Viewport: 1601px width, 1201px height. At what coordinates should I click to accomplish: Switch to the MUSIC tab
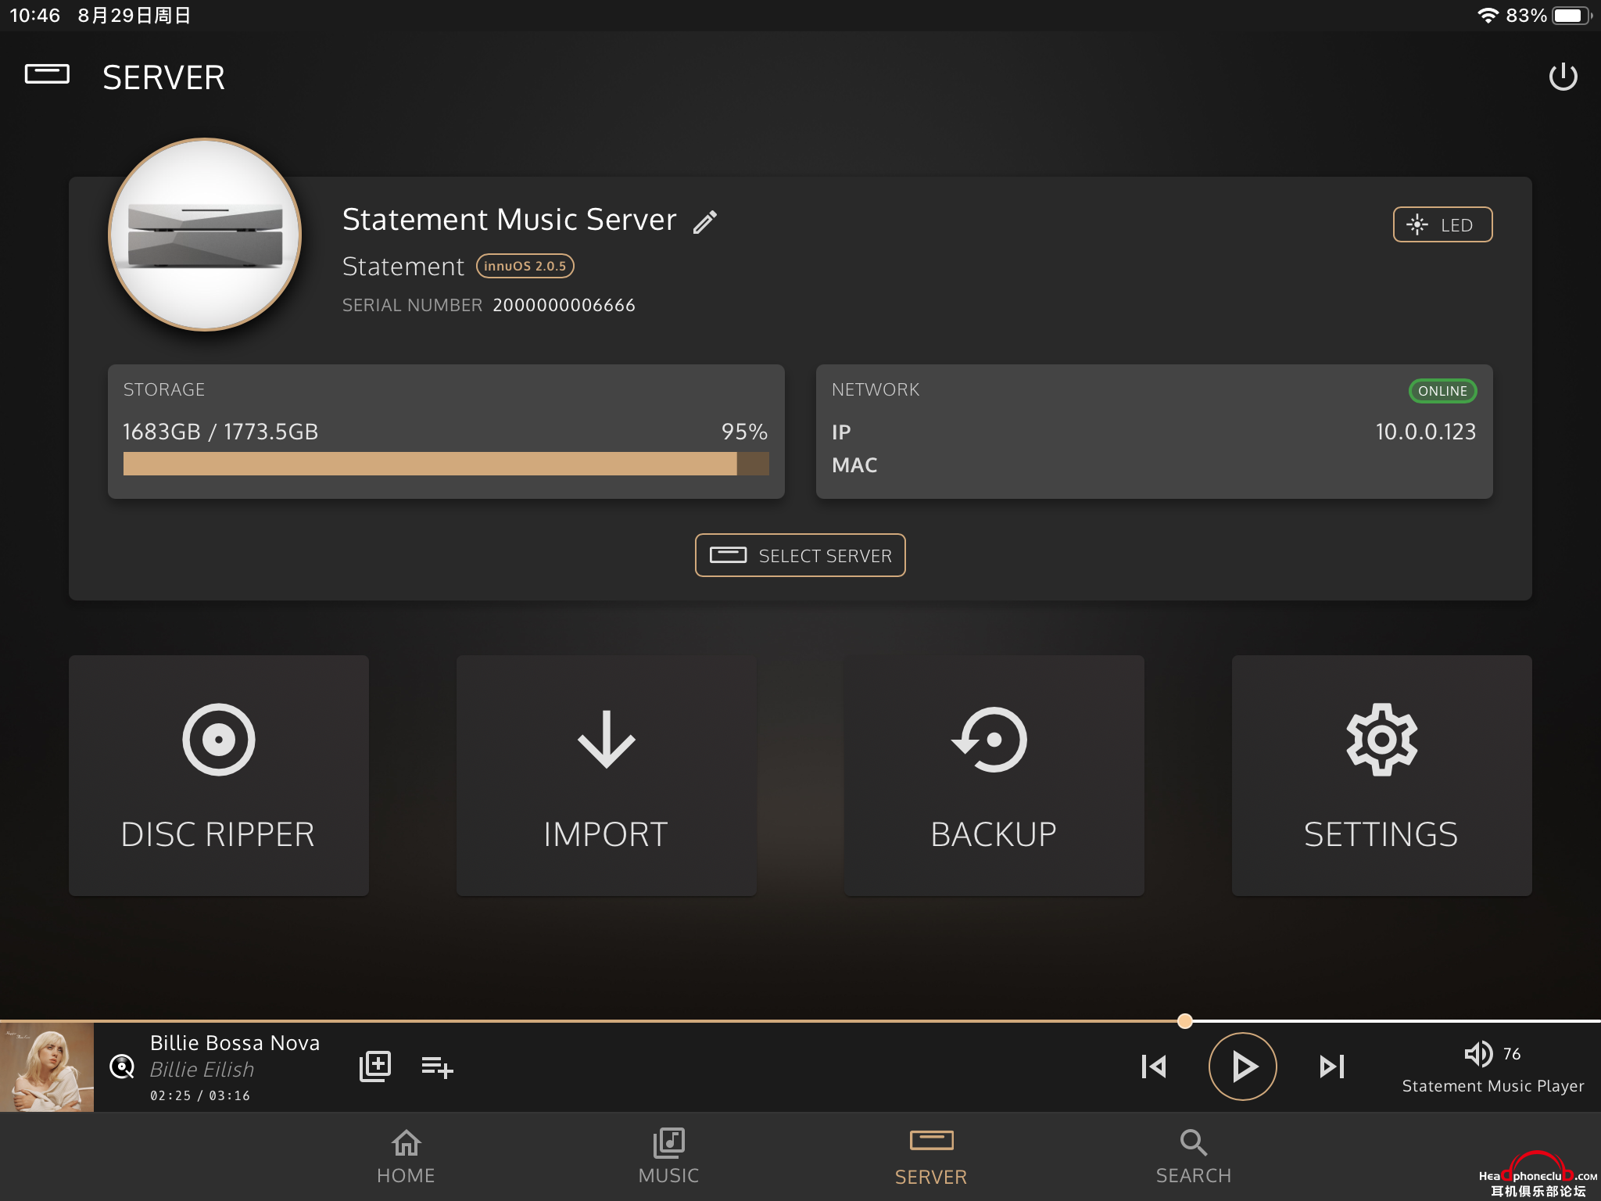pos(668,1156)
